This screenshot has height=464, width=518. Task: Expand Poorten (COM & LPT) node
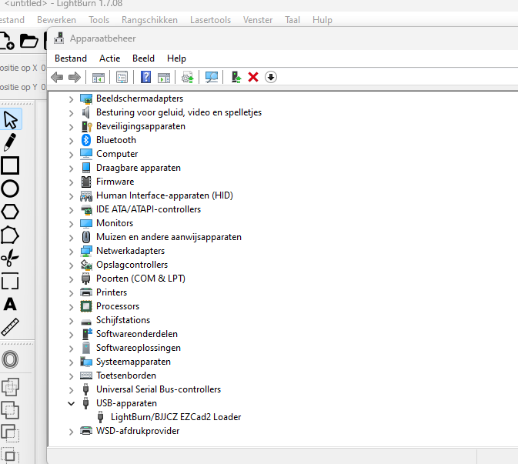(71, 279)
